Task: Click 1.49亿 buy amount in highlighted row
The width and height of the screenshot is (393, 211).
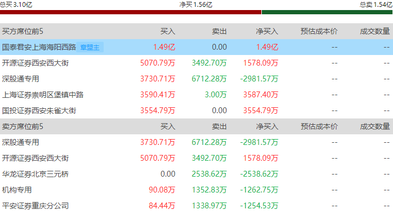Action: coord(164,47)
